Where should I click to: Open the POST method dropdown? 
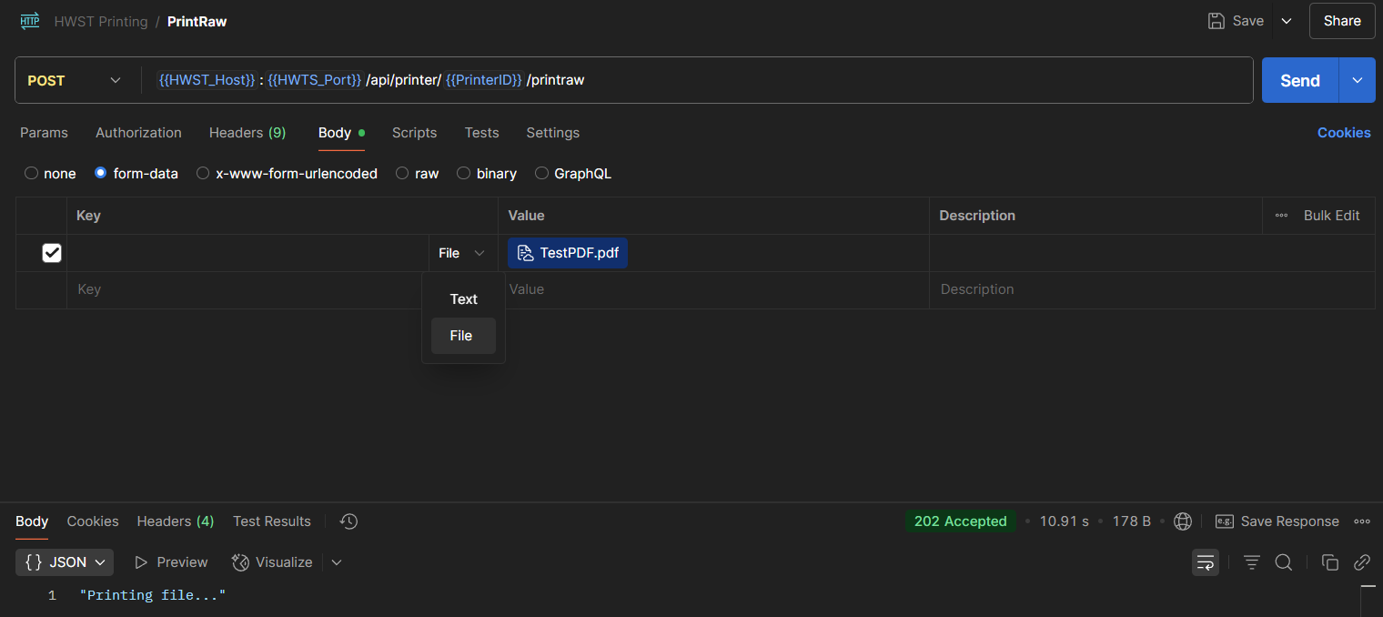(x=75, y=80)
